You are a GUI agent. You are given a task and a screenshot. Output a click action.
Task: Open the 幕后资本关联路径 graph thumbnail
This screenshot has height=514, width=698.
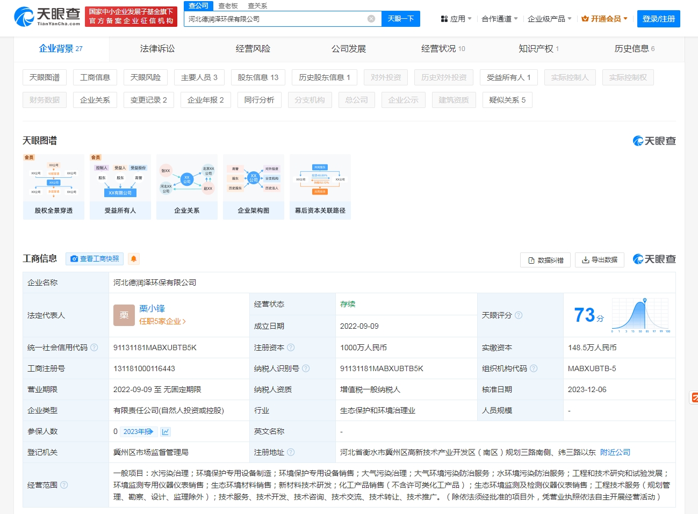click(320, 187)
